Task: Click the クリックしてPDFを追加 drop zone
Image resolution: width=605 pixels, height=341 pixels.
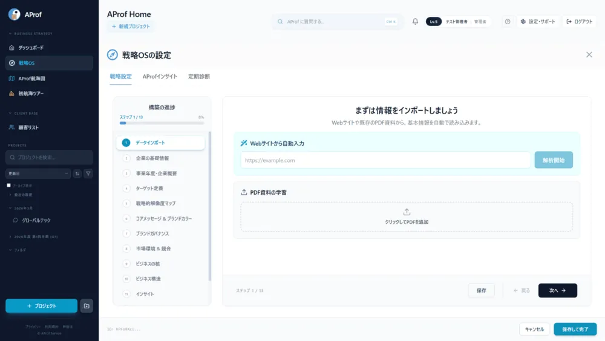Action: [x=407, y=217]
